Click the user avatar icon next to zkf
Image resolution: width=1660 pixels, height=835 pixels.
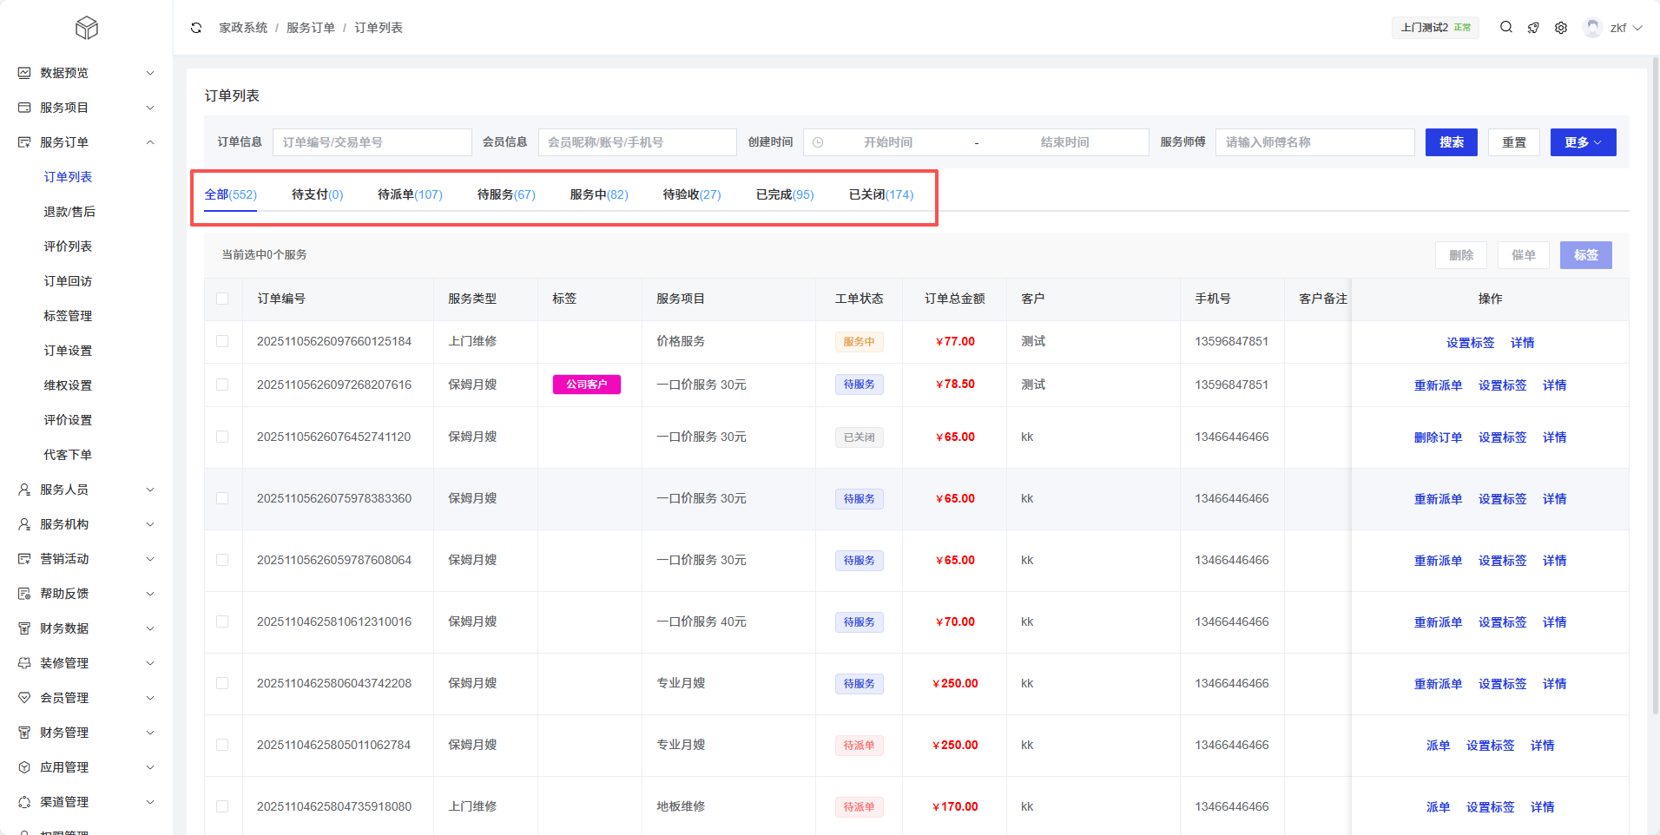(x=1592, y=28)
